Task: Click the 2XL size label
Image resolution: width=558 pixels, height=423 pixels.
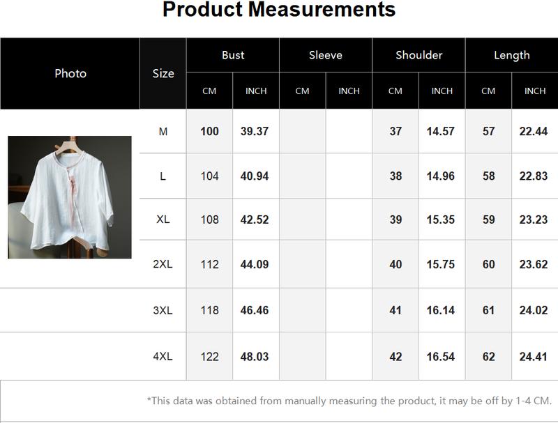Action: pyautogui.click(x=163, y=264)
